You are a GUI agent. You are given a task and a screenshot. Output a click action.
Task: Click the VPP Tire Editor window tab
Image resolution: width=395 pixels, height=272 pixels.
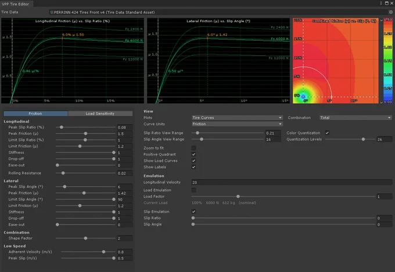(15, 4)
